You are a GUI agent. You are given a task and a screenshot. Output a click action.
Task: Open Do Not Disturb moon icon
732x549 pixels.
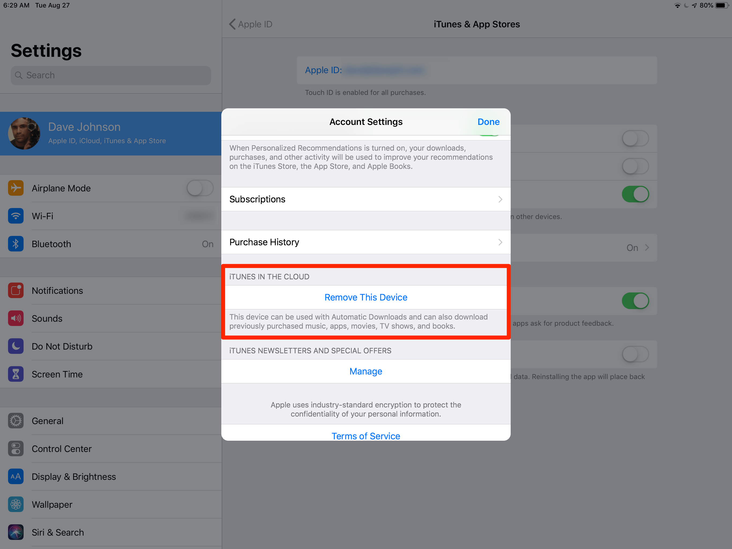point(16,346)
